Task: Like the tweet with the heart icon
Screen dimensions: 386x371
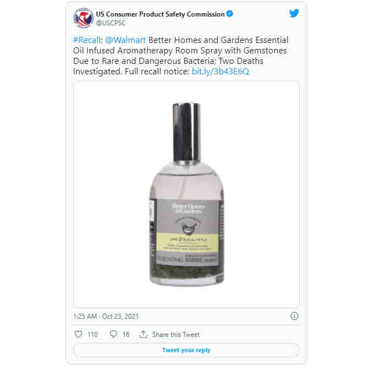Action: (78, 334)
